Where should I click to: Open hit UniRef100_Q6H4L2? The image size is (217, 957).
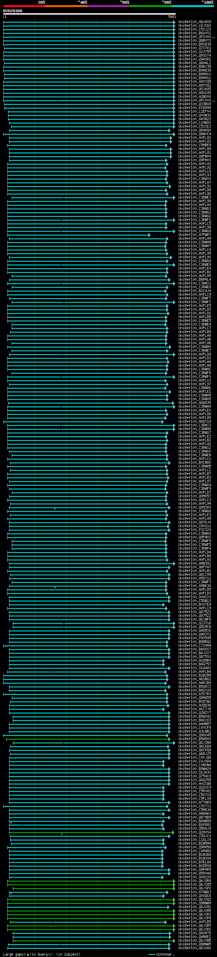point(195,63)
